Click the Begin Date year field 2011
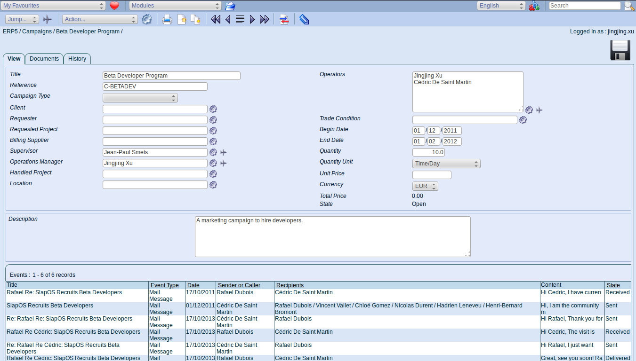Screen dimensions: 636x361 (x=452, y=131)
